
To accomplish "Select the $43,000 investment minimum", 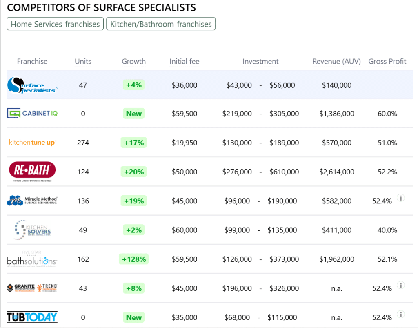I will (x=239, y=85).
